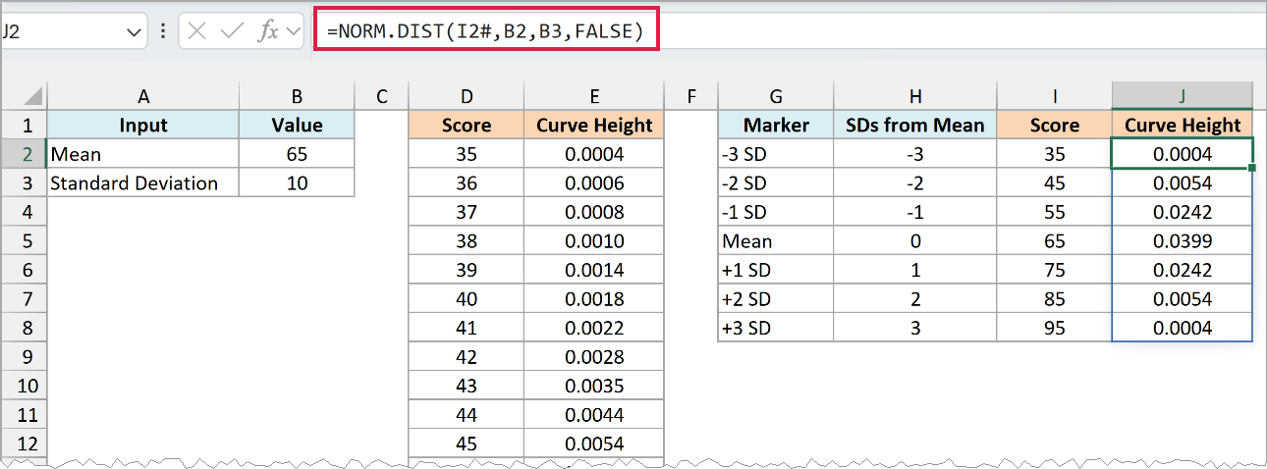Select the curve height cell 0.0399
This screenshot has width=1267, height=469.
[x=1183, y=240]
